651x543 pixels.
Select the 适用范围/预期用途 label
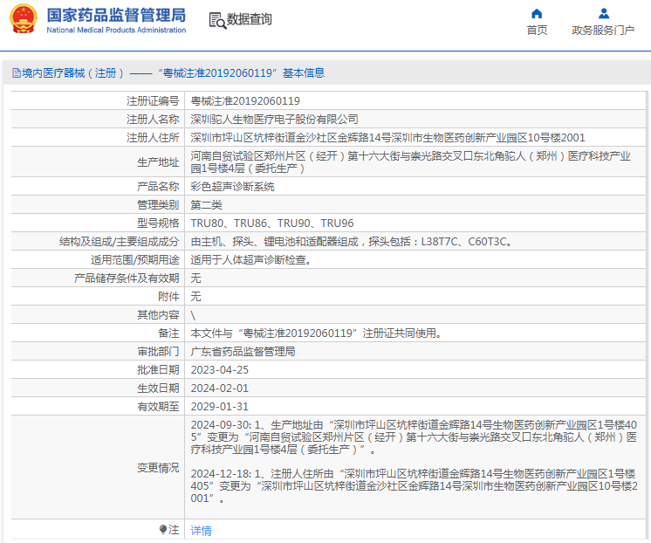point(135,259)
